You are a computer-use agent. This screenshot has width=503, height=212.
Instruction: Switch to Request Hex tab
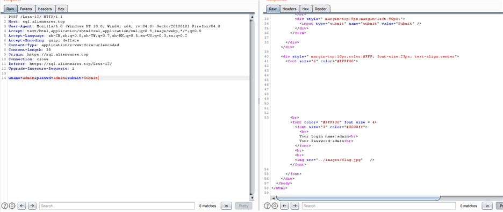click(61, 9)
